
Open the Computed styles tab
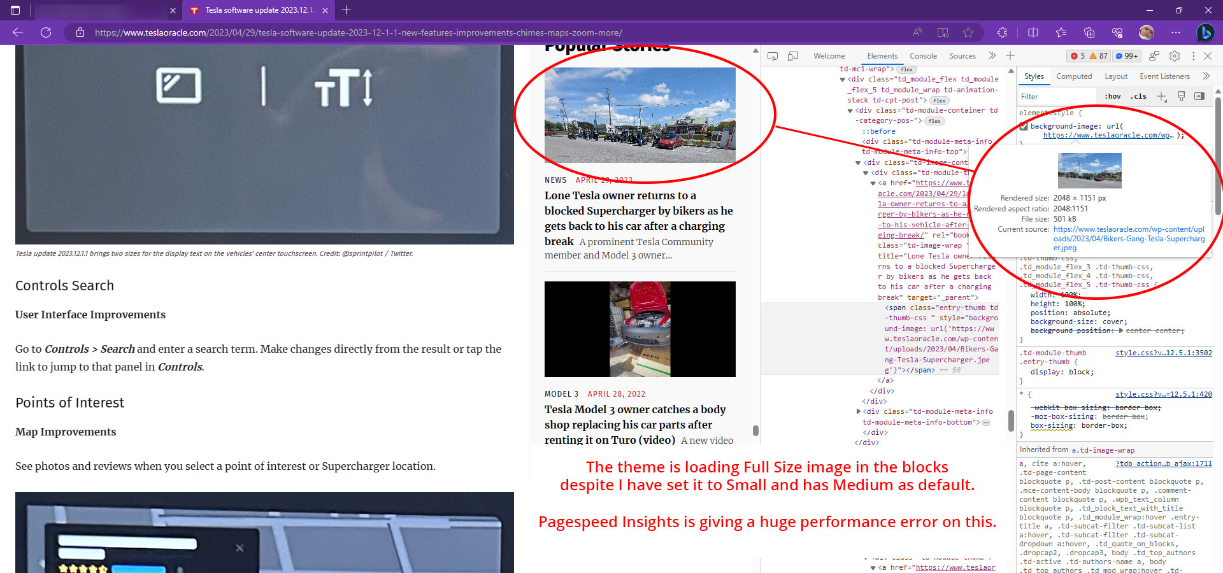1074,76
